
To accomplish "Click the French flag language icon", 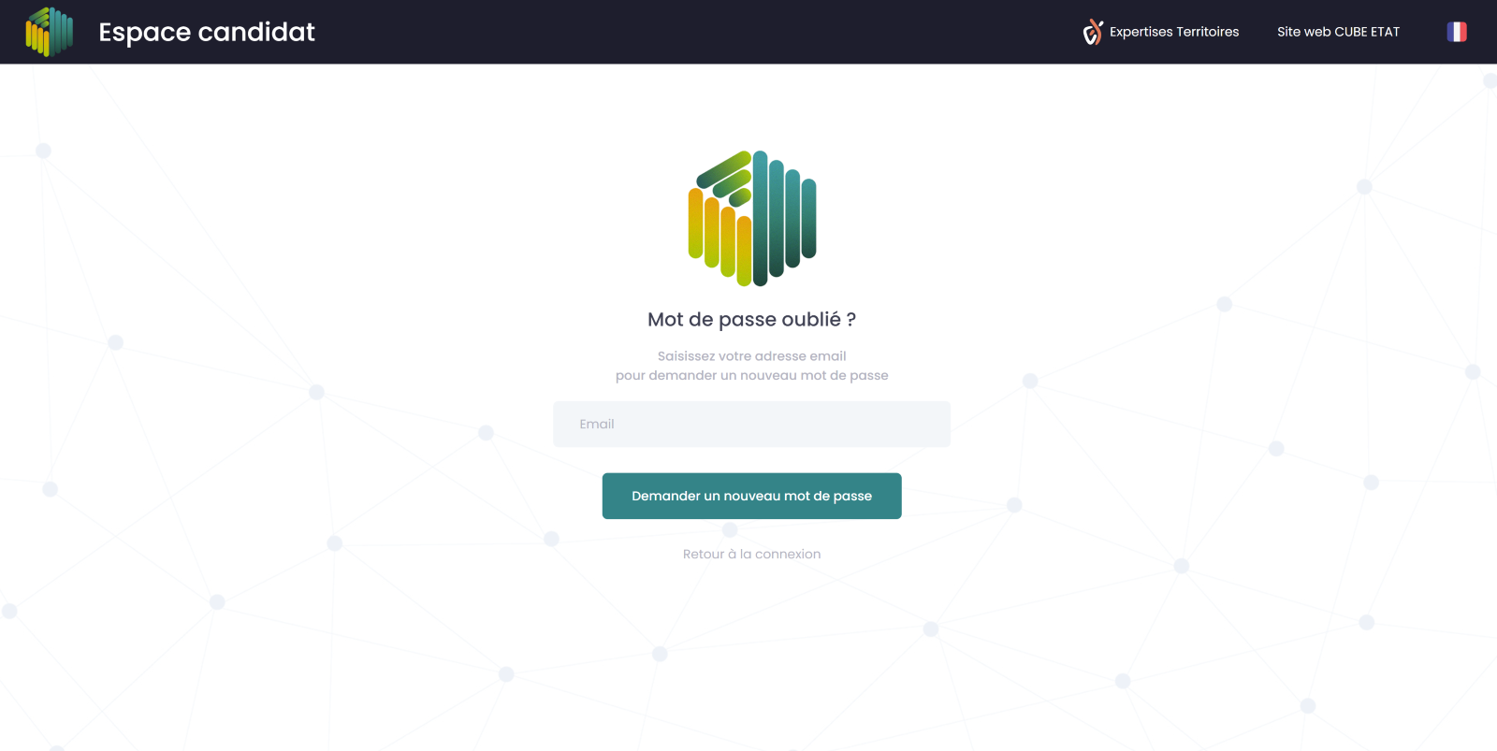I will pyautogui.click(x=1457, y=32).
